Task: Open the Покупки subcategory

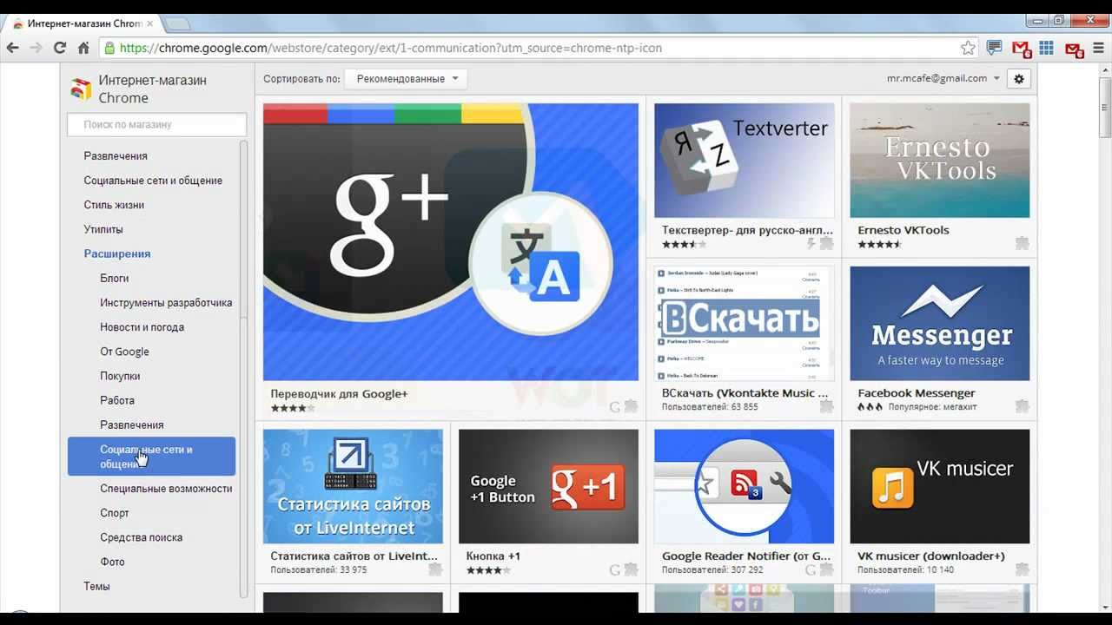Action: tap(120, 376)
